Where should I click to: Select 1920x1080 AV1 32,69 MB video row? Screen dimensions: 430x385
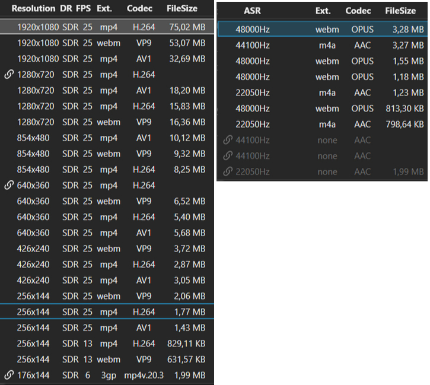(x=107, y=59)
